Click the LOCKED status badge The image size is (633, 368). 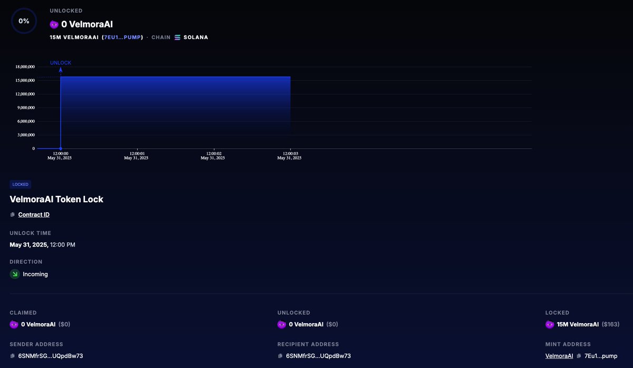point(20,184)
